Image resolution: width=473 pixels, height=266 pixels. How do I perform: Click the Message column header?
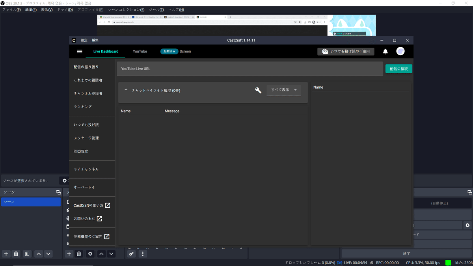pyautogui.click(x=172, y=111)
